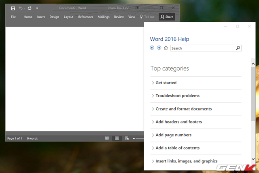The width and height of the screenshot is (259, 173).
Task: Click the zoom out minus button
Action: [x=134, y=138]
